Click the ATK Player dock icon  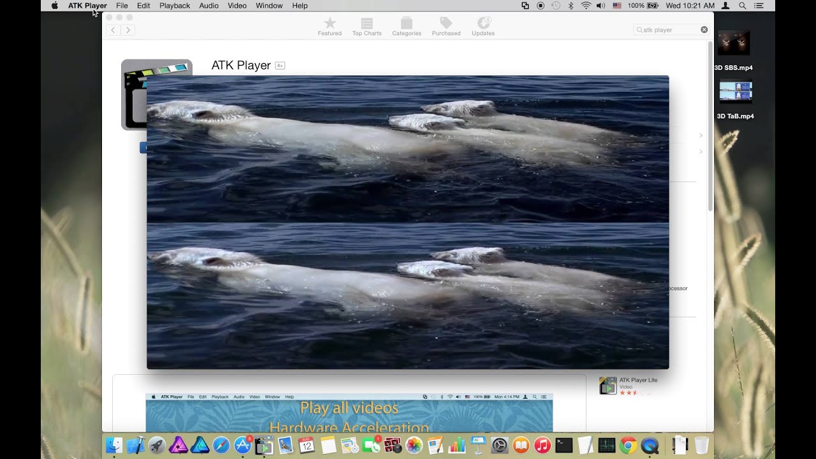(264, 446)
